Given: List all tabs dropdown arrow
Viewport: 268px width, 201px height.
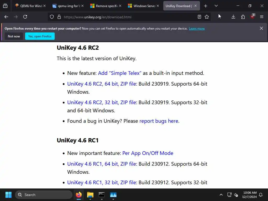Looking at the screenshot, I should point(216,6).
